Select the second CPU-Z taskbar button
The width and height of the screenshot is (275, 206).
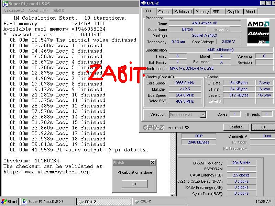(x=159, y=202)
